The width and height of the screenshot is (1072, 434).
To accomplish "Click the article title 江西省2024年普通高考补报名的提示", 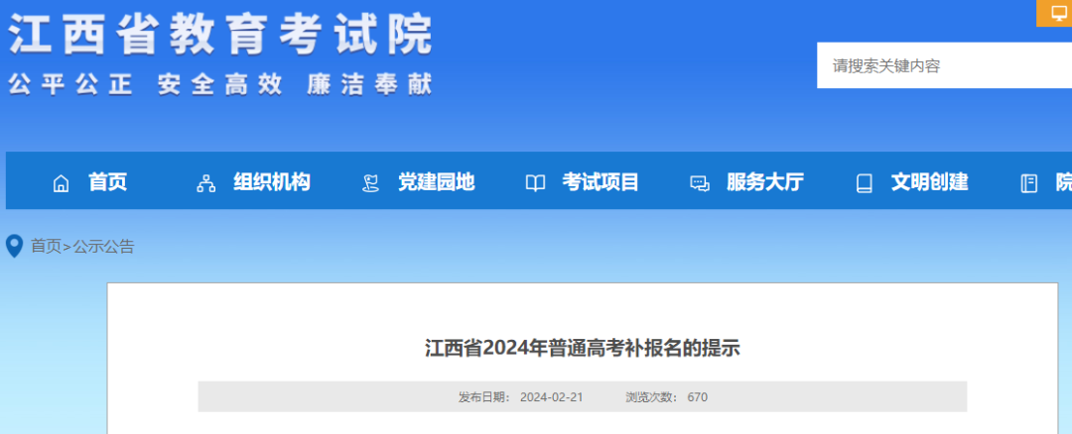I will click(583, 348).
